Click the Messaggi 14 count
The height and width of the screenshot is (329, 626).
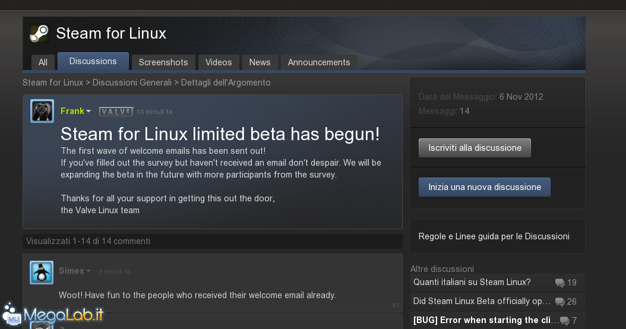[x=444, y=111]
